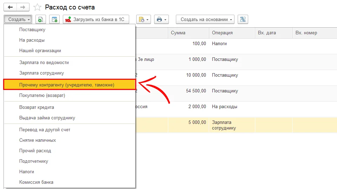The height and width of the screenshot is (189, 337).
Task: Click the copy document icon
Action: 41,20
